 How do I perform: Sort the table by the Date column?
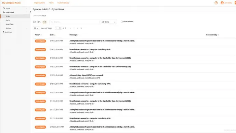(x=53, y=35)
